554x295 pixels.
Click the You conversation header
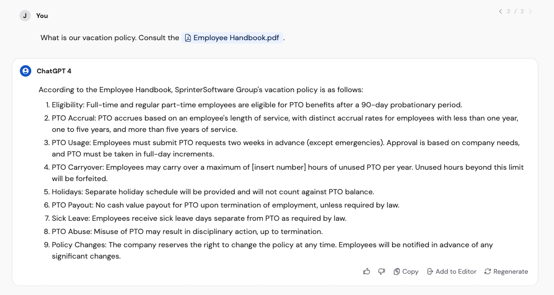tap(42, 16)
